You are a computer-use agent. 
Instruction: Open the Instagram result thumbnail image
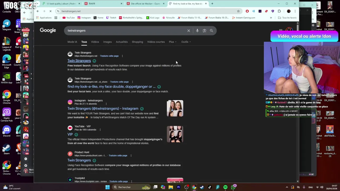coord(175,108)
